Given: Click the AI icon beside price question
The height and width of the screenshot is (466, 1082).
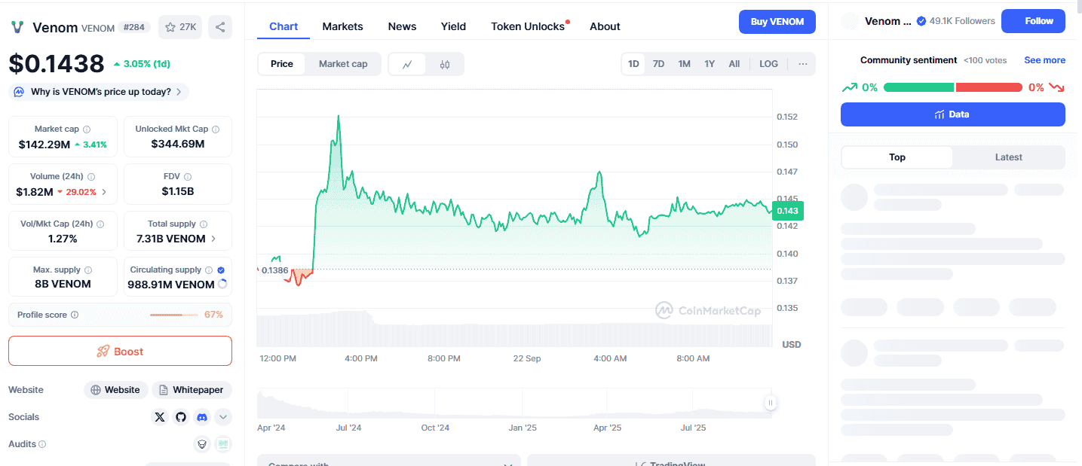Looking at the screenshot, I should [x=20, y=92].
